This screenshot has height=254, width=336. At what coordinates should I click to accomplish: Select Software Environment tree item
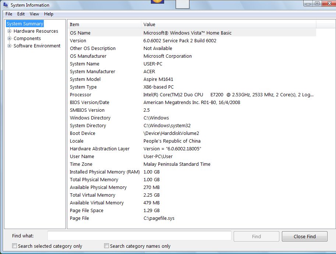coord(37,46)
